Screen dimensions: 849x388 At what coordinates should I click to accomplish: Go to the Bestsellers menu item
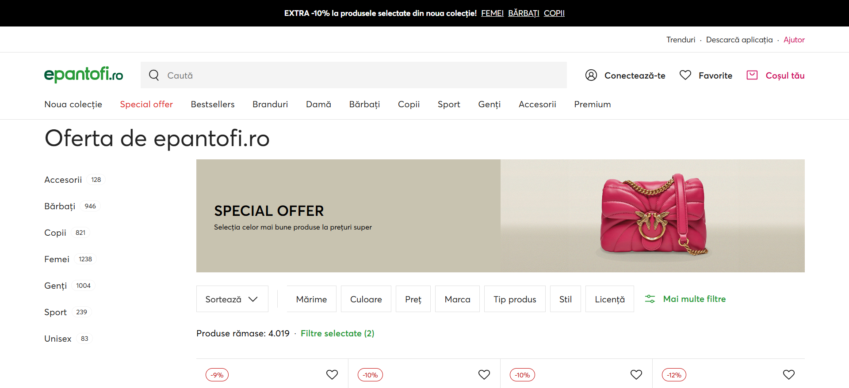tap(213, 104)
